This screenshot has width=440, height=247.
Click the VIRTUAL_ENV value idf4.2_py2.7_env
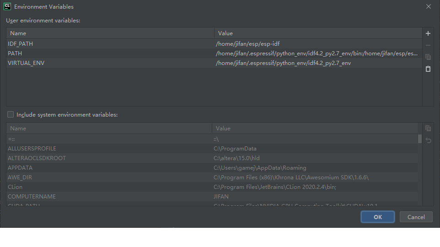[x=283, y=63]
